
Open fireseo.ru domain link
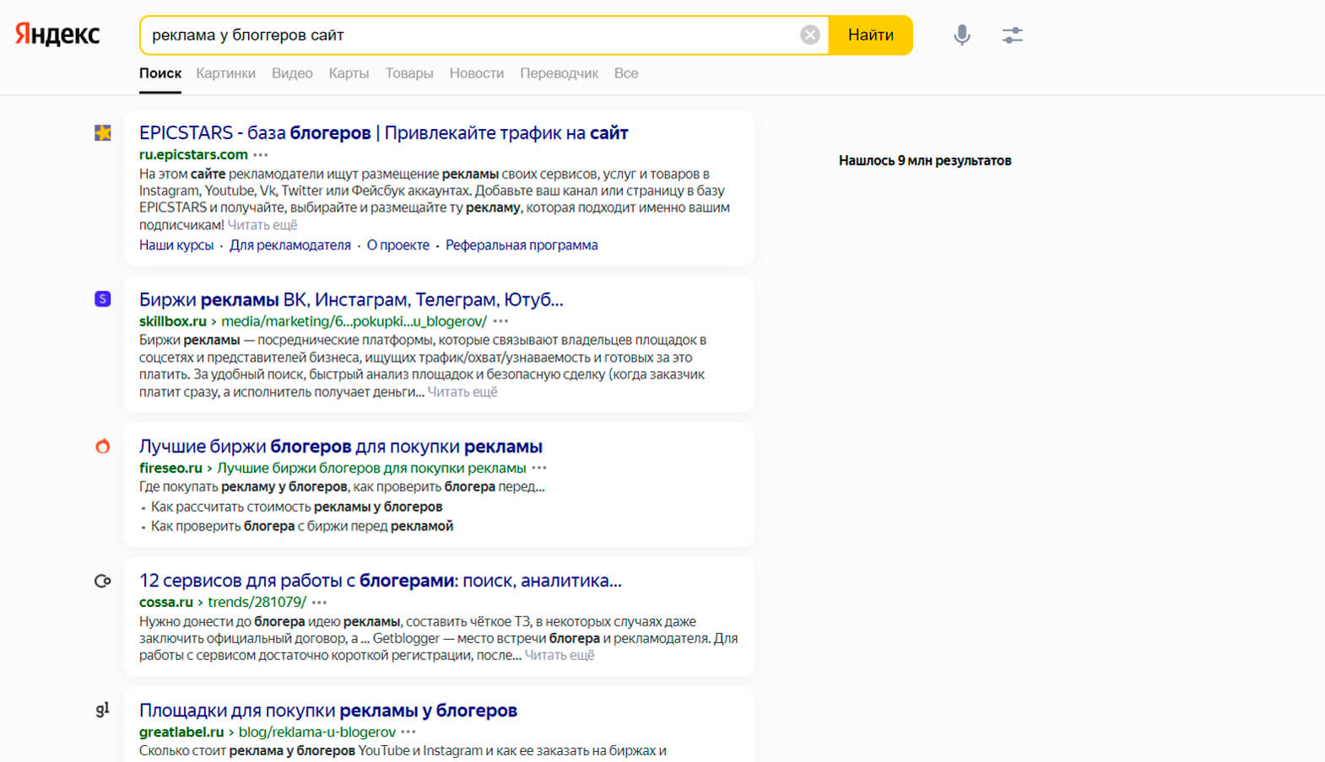point(170,468)
